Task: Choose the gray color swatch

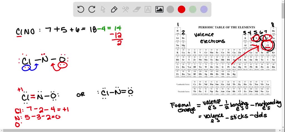Action: 170,9
